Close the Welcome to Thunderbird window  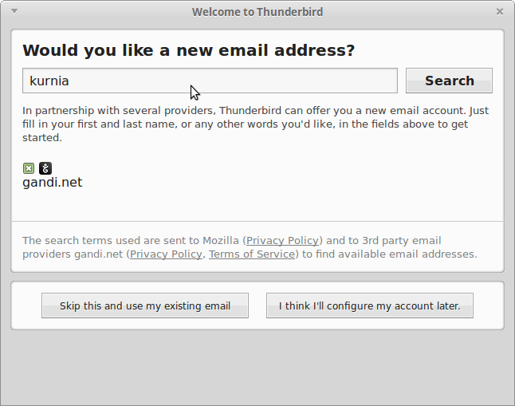point(500,12)
